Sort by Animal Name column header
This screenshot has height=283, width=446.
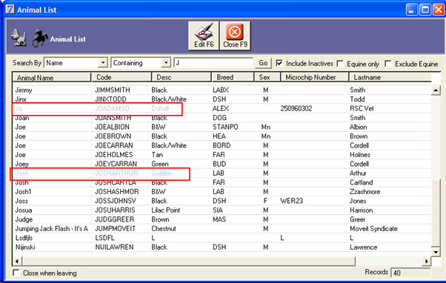coord(51,77)
